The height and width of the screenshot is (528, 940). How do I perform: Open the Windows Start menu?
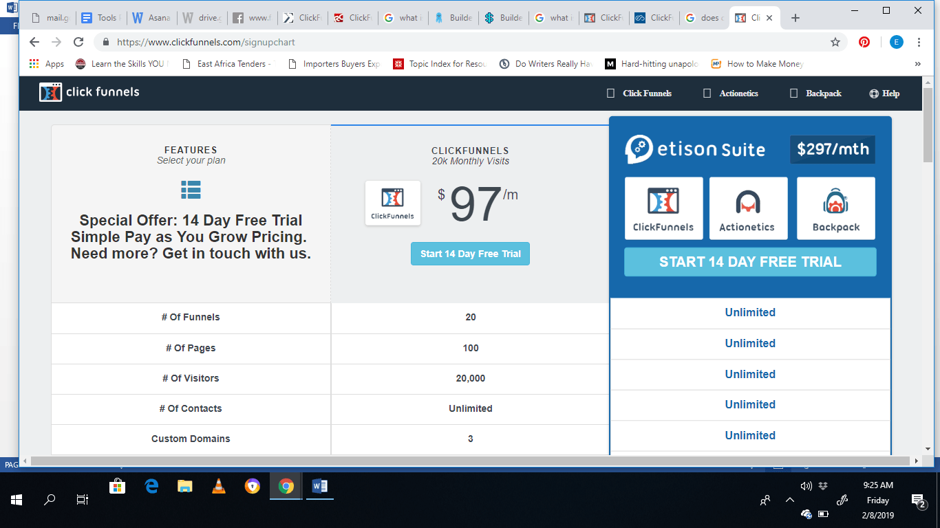point(17,500)
